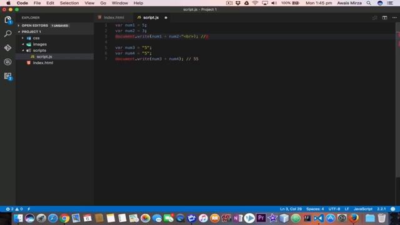Screen dimensions: 400x225
Task: Expand the css folder
Action: 22,38
